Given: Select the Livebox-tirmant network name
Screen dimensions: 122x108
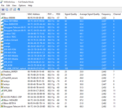Looking at the screenshot, I should coord(11,40).
